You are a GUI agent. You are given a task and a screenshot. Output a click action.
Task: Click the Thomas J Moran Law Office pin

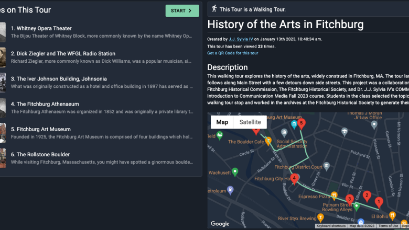pos(374,125)
